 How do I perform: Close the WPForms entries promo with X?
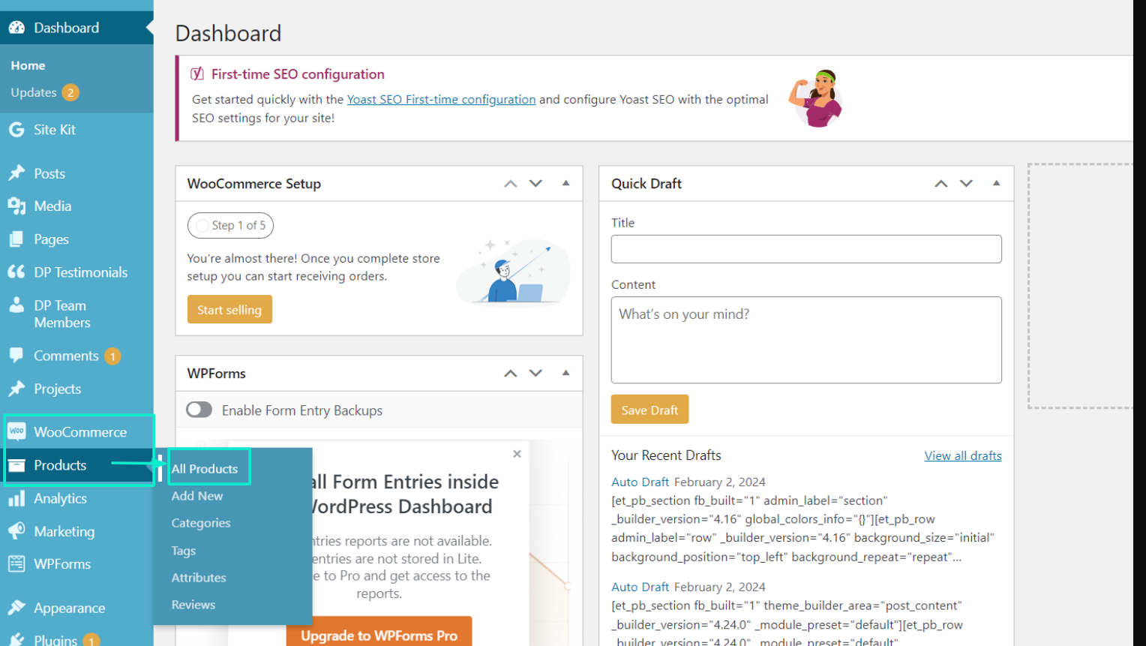pos(517,454)
